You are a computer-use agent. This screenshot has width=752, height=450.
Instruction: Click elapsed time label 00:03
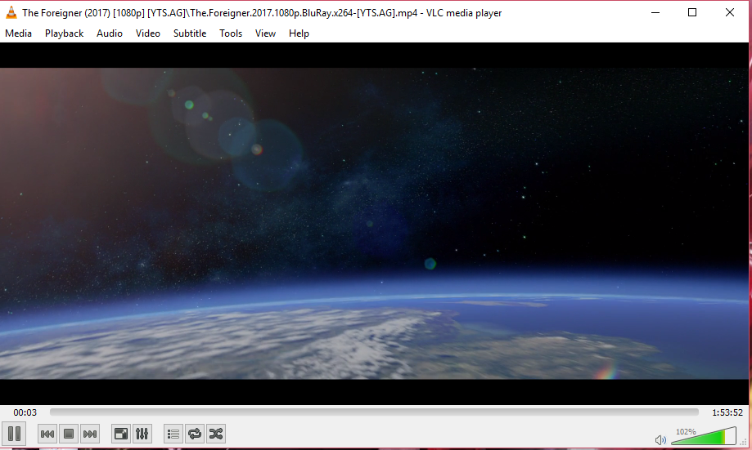(x=25, y=412)
